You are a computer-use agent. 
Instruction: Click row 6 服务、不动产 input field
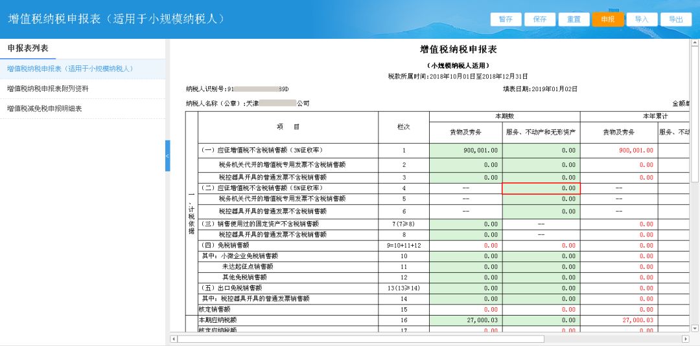coord(541,211)
